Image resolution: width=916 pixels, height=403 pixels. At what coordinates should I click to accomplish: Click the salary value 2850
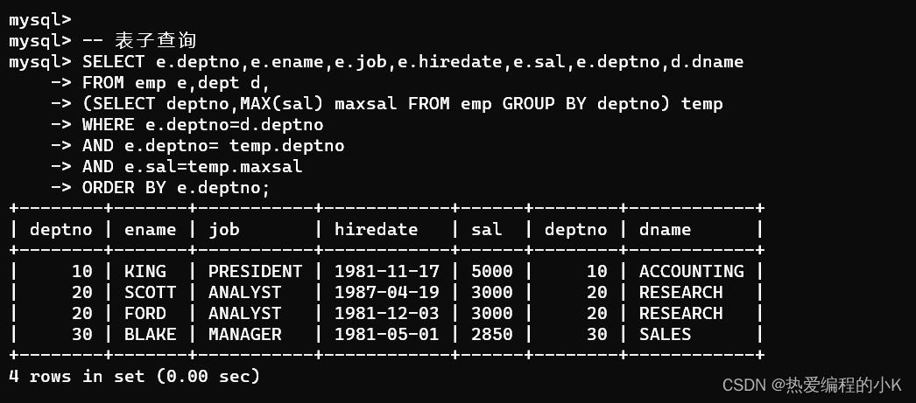[491, 334]
